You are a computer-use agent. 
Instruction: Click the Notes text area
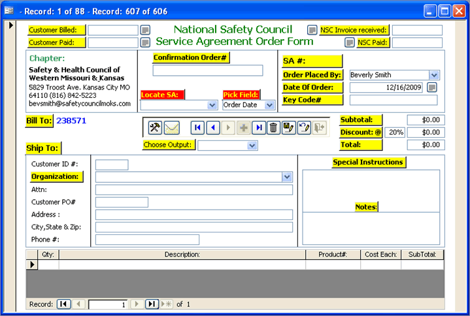[x=371, y=229]
